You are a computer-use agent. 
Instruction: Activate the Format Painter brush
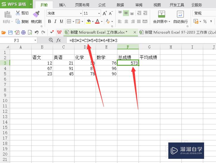36,14
